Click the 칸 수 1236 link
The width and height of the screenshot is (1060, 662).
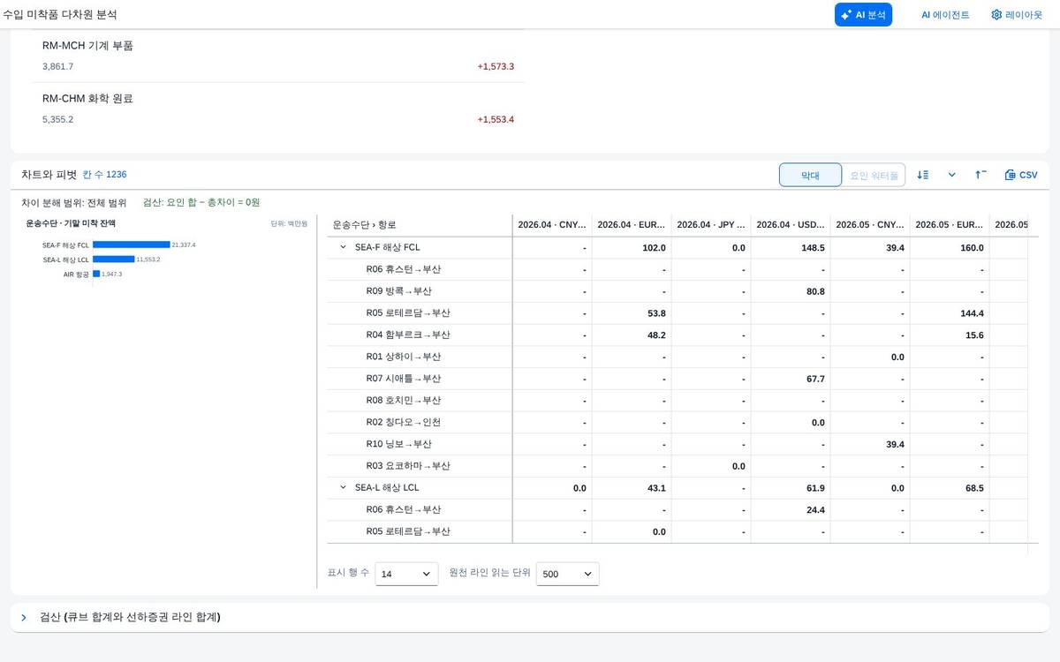click(x=104, y=175)
